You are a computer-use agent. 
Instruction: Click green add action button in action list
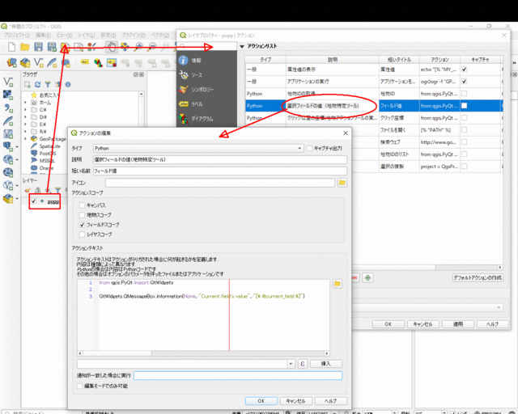tap(367, 278)
